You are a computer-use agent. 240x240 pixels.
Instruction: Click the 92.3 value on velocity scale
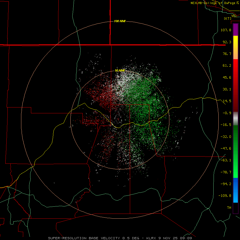point(227,42)
